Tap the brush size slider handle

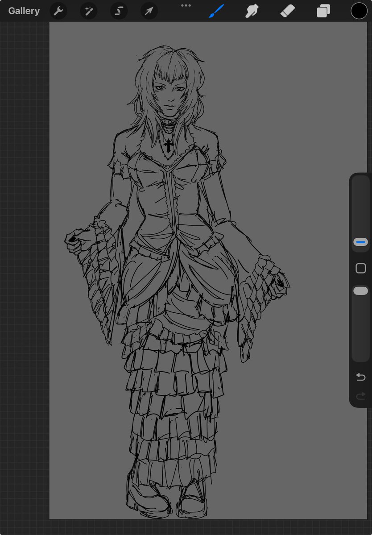click(x=360, y=242)
